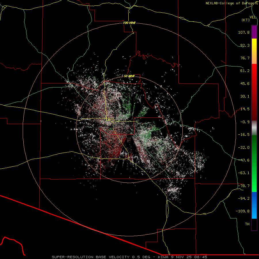
Task: Select the -94.2 scale value
Action: tap(244, 199)
